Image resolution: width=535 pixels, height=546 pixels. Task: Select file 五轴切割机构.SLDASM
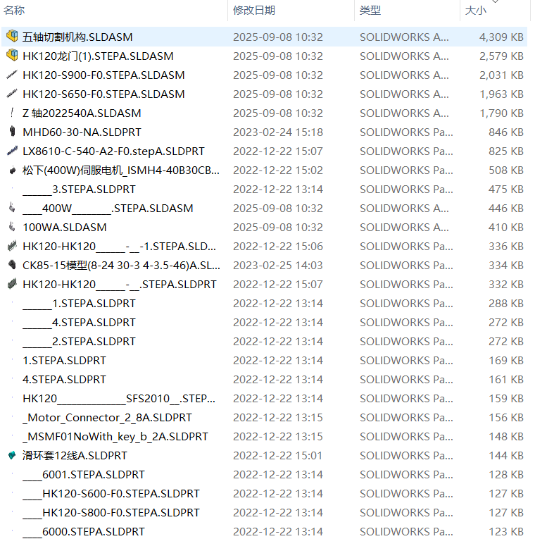coord(77,37)
